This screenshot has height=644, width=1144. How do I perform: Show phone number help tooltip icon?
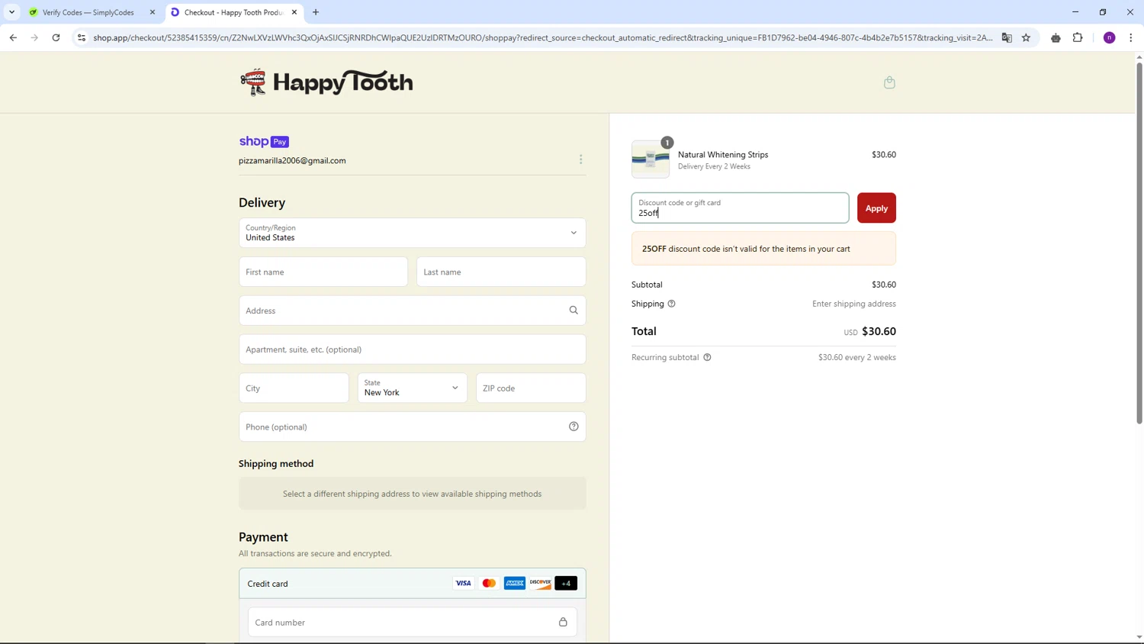pyautogui.click(x=574, y=427)
